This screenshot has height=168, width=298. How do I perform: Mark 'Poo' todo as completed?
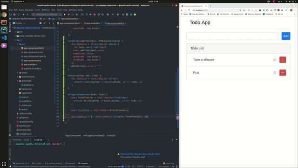pyautogui.click(x=275, y=73)
